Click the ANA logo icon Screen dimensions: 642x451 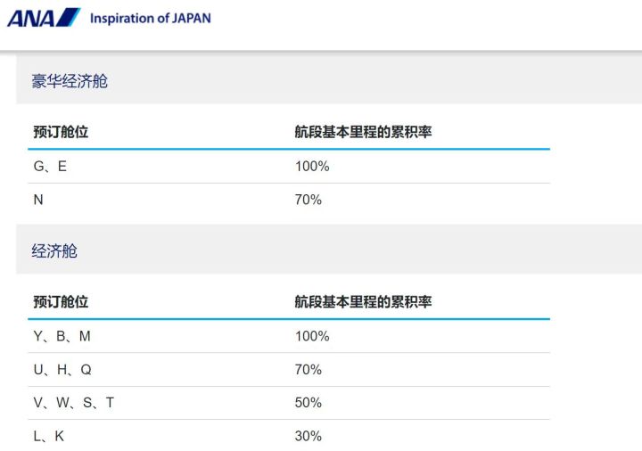click(44, 18)
